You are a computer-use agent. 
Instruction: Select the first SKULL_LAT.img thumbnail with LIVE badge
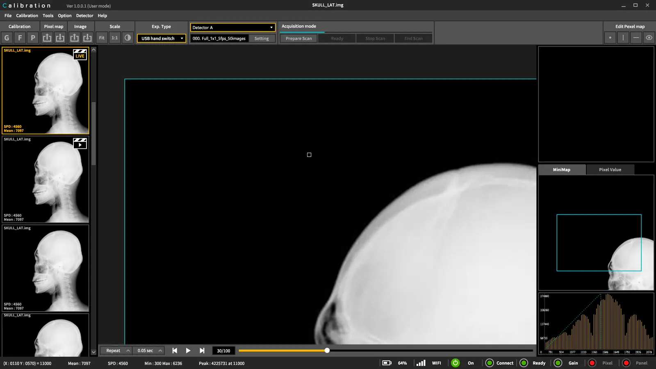pyautogui.click(x=46, y=91)
